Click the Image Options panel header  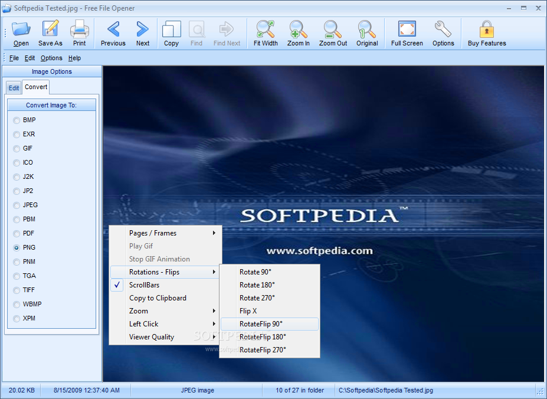coord(52,71)
